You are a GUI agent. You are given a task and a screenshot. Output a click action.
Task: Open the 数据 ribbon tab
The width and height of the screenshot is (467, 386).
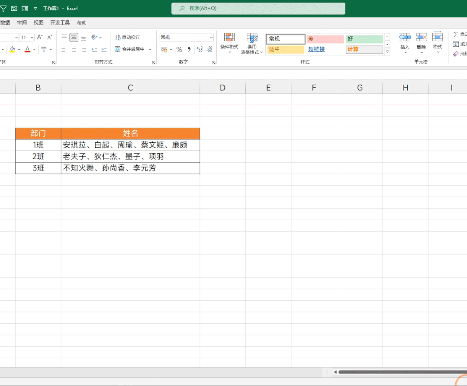tap(5, 23)
